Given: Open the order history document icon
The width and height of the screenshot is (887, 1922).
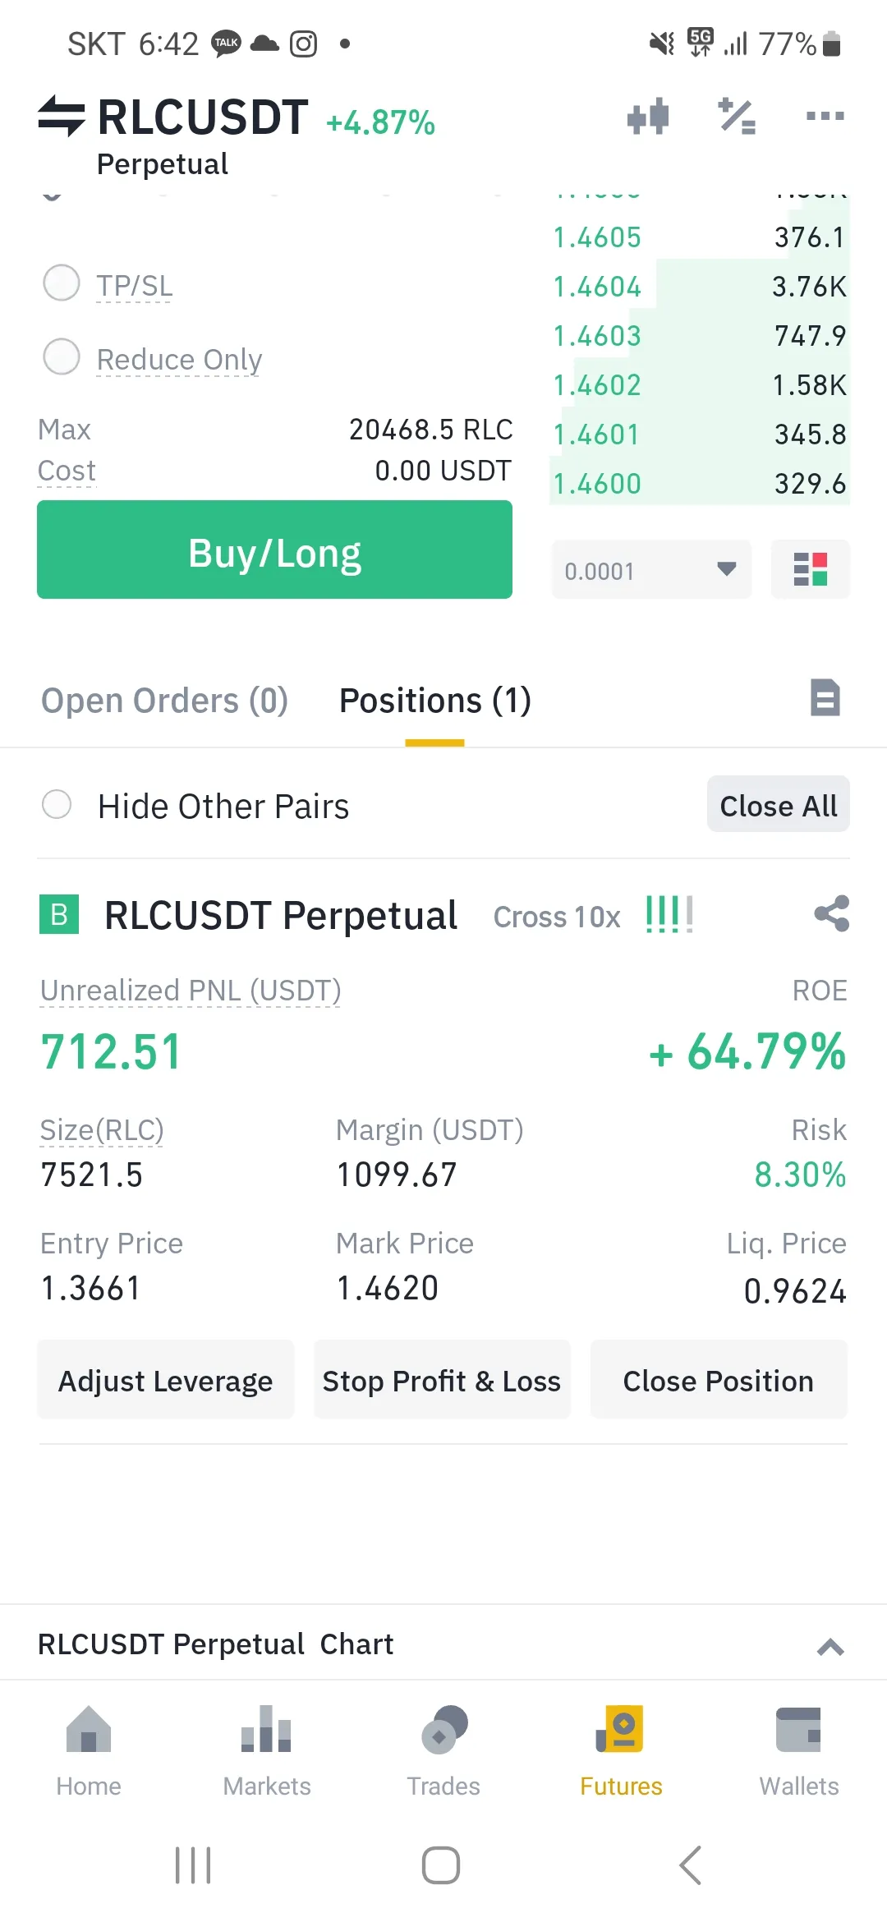Looking at the screenshot, I should [x=825, y=698].
